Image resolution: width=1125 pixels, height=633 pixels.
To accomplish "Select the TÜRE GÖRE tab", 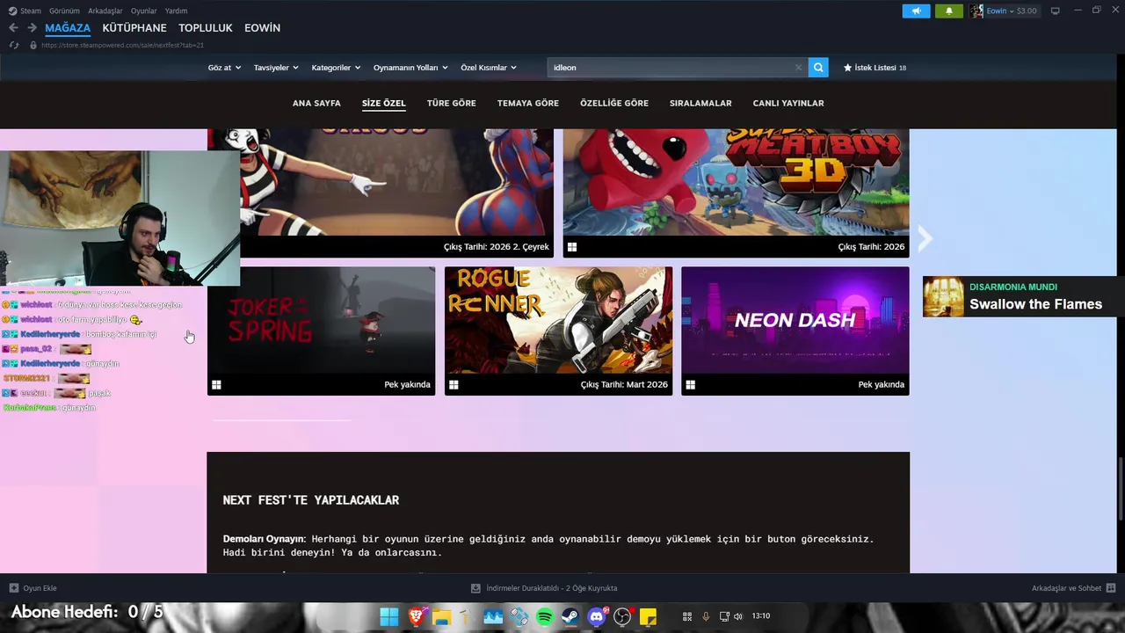I will pos(452,103).
